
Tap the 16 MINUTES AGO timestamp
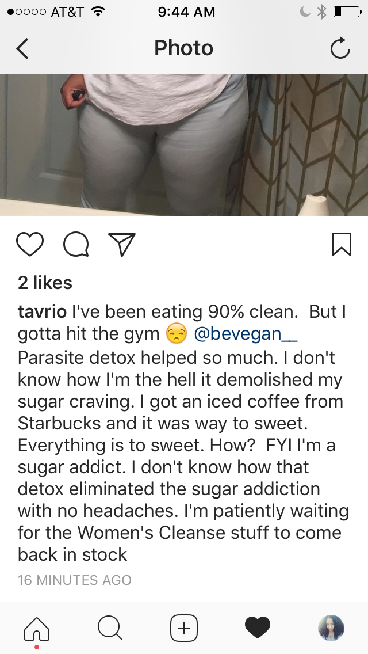[75, 580]
